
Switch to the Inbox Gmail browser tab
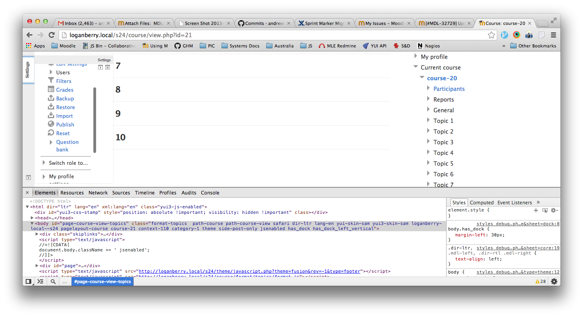pos(83,23)
